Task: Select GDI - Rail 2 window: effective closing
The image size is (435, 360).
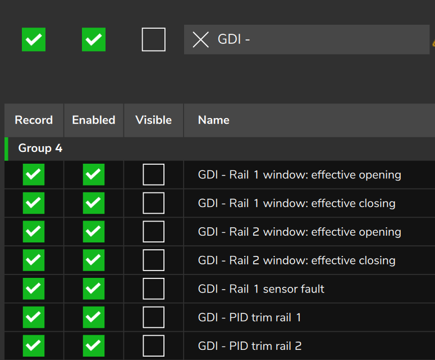Action: (x=296, y=260)
